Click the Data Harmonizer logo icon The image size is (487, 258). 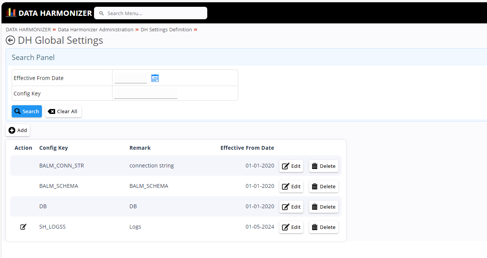click(x=11, y=12)
